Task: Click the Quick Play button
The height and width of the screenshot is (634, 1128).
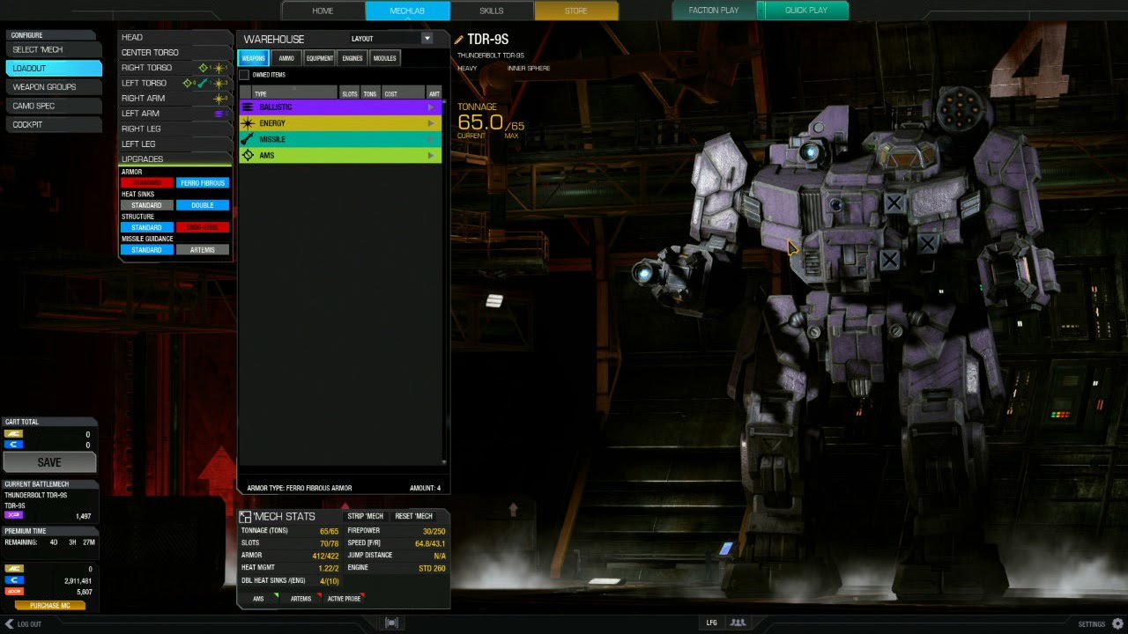Action: 806,11
